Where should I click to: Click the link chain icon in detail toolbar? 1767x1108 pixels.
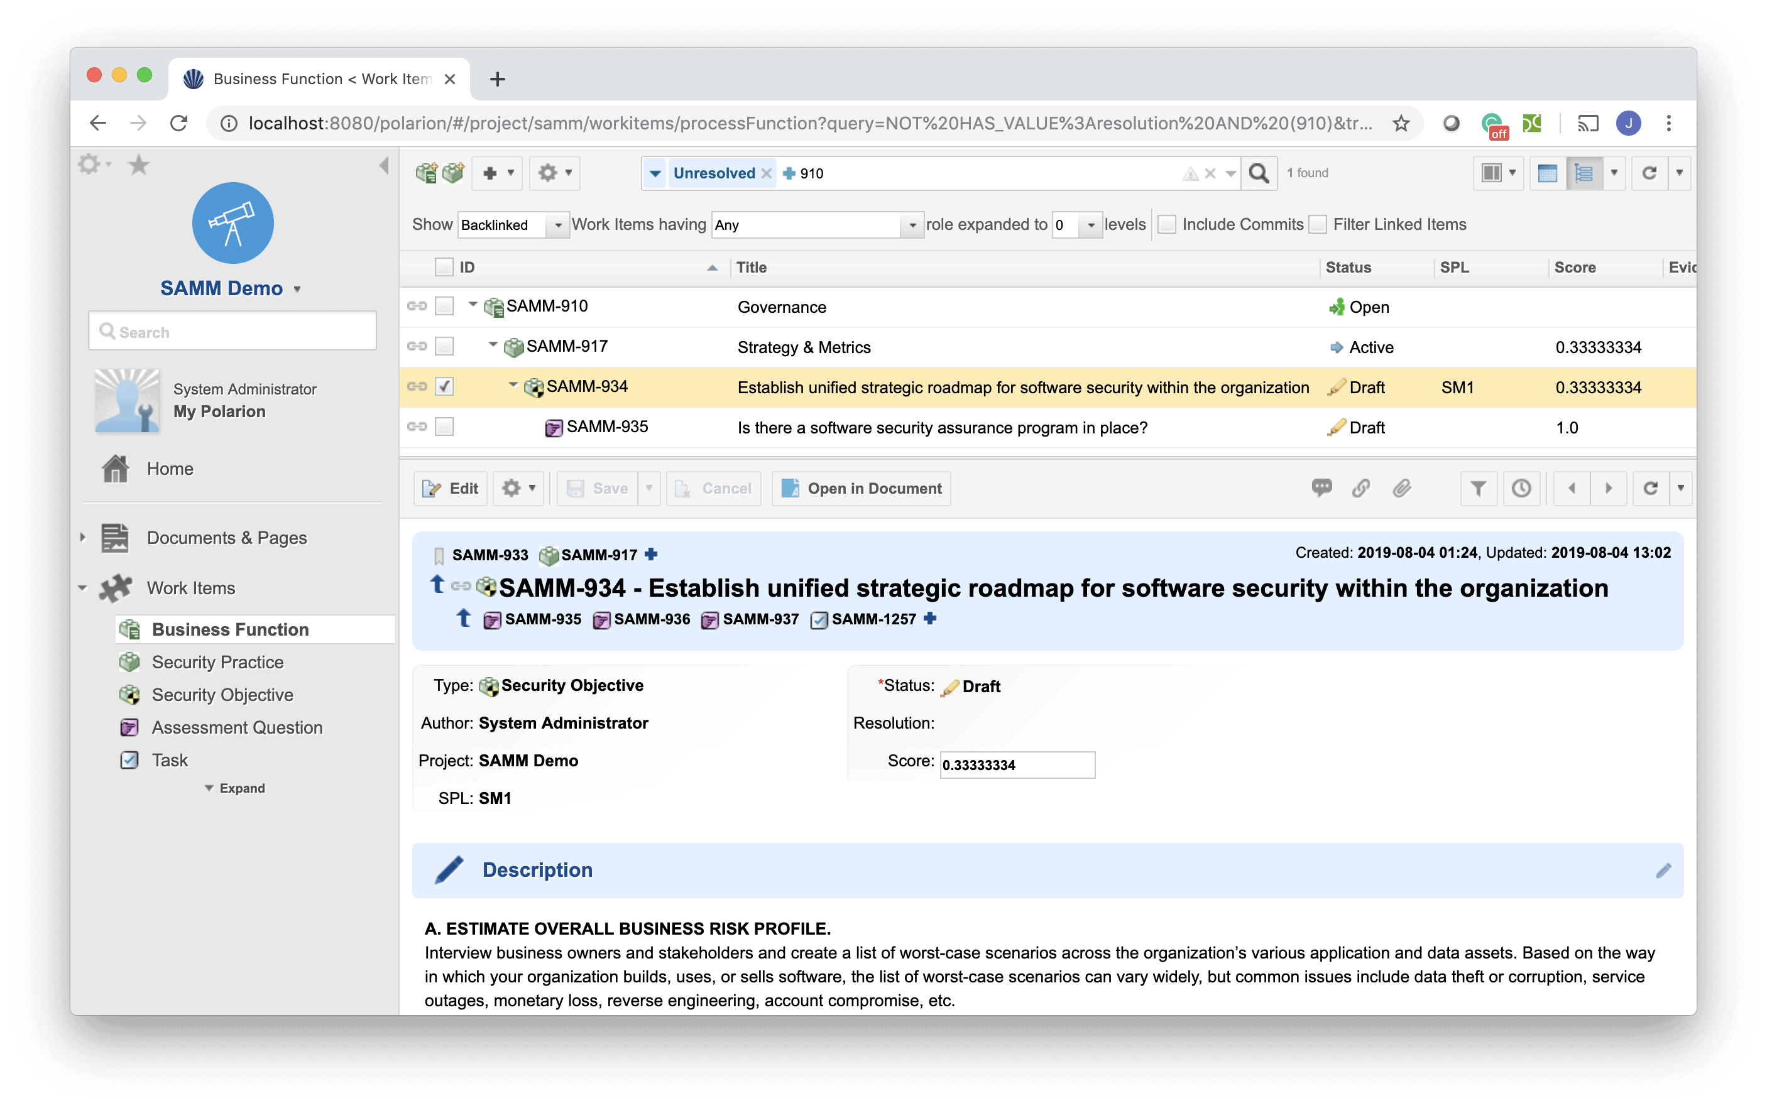pyautogui.click(x=1361, y=488)
